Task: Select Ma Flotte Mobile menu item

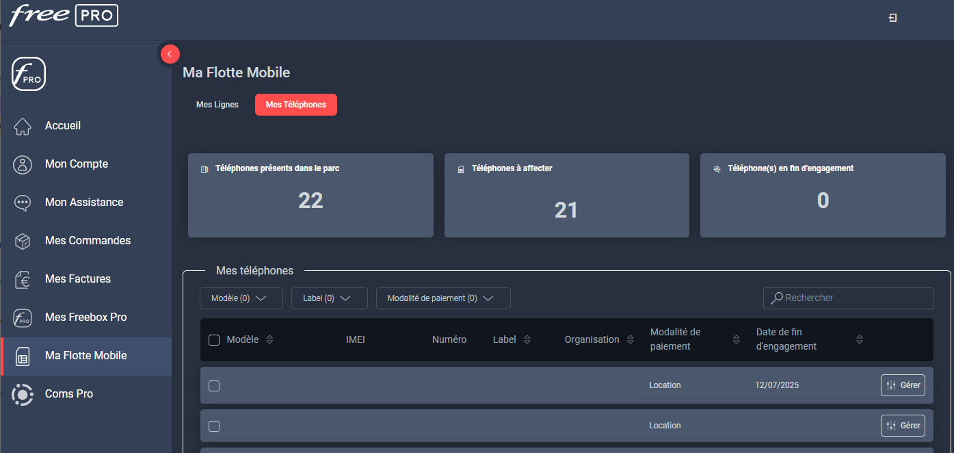Action: click(86, 356)
